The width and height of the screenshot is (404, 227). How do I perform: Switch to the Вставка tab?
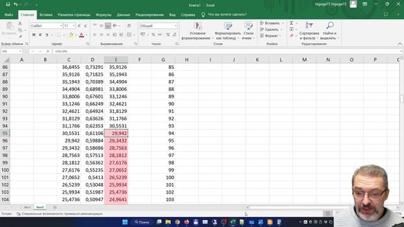point(46,15)
